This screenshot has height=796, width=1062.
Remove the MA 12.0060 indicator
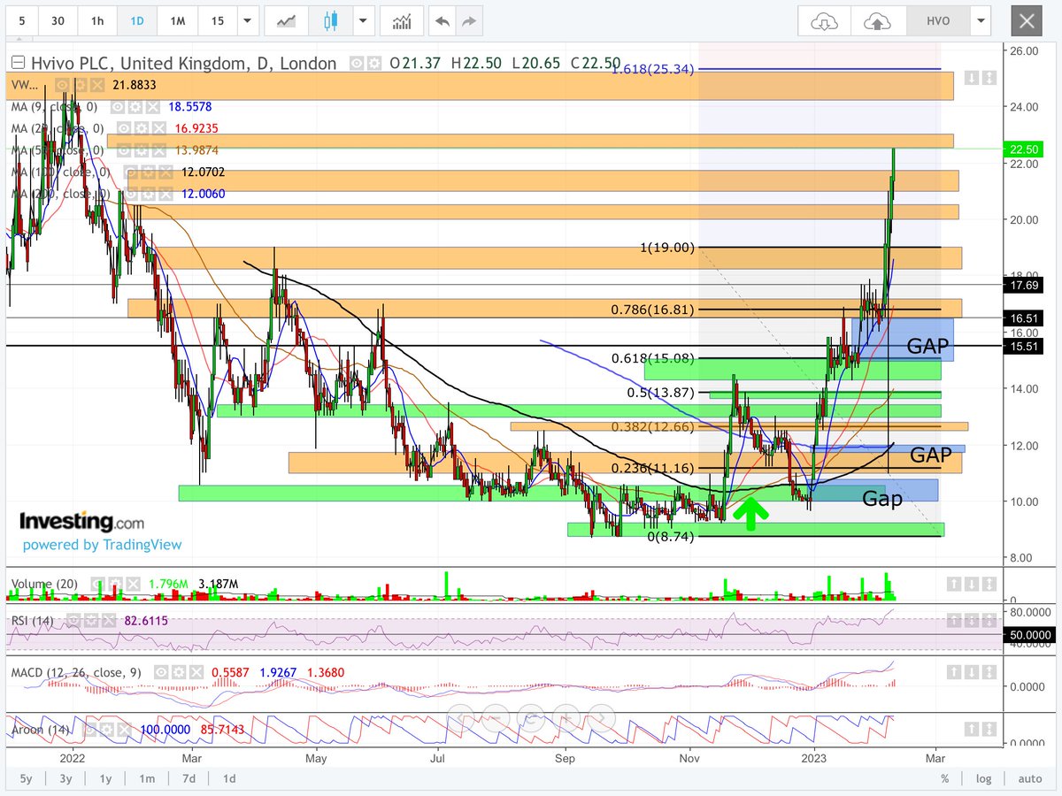(165, 194)
